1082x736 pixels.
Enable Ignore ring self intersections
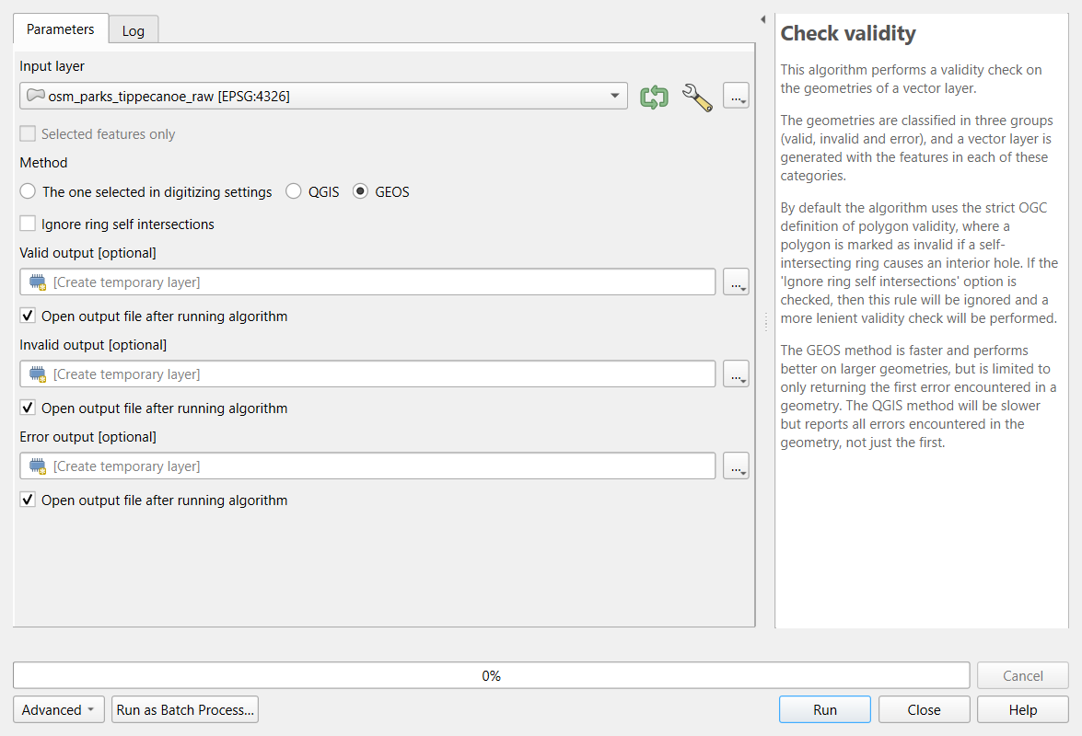28,224
